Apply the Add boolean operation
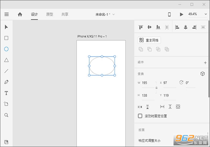The height and width of the screenshot is (147, 210). pos(141,49)
